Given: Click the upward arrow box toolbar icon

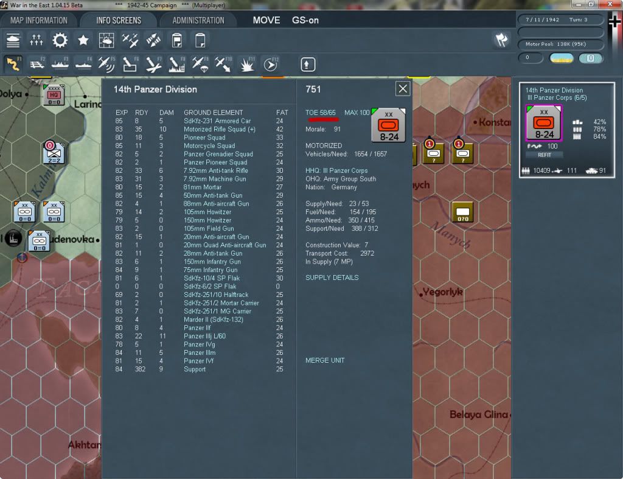Looking at the screenshot, I should coord(307,65).
